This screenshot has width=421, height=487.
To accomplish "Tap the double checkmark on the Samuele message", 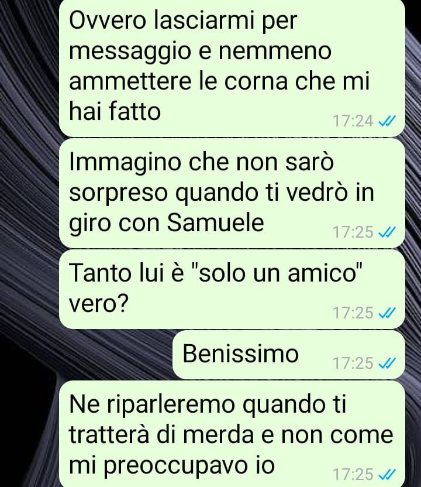I will tap(387, 232).
